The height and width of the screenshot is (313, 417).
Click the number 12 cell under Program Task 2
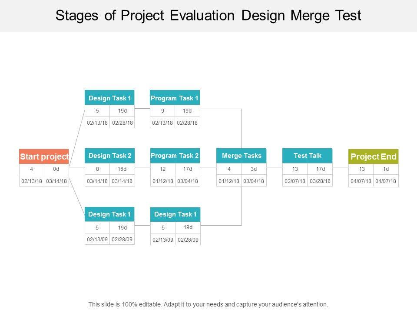[163, 170]
